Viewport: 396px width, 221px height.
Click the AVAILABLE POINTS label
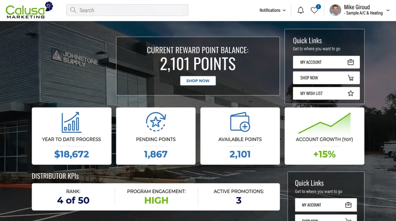tap(240, 139)
